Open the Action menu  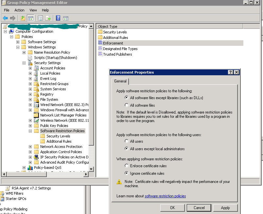click(19, 10)
